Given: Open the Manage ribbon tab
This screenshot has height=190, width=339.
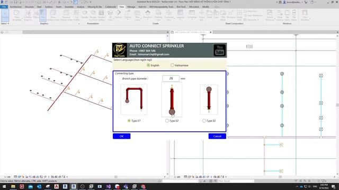Looking at the screenshot, I should (x=131, y=7).
